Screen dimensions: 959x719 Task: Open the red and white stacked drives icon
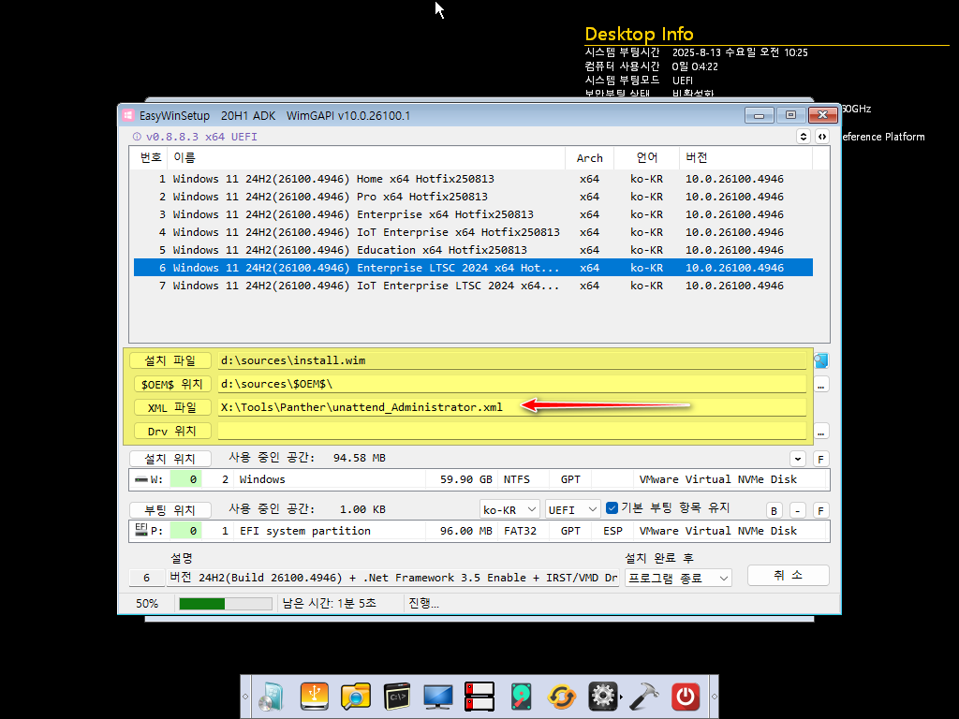coord(479,697)
